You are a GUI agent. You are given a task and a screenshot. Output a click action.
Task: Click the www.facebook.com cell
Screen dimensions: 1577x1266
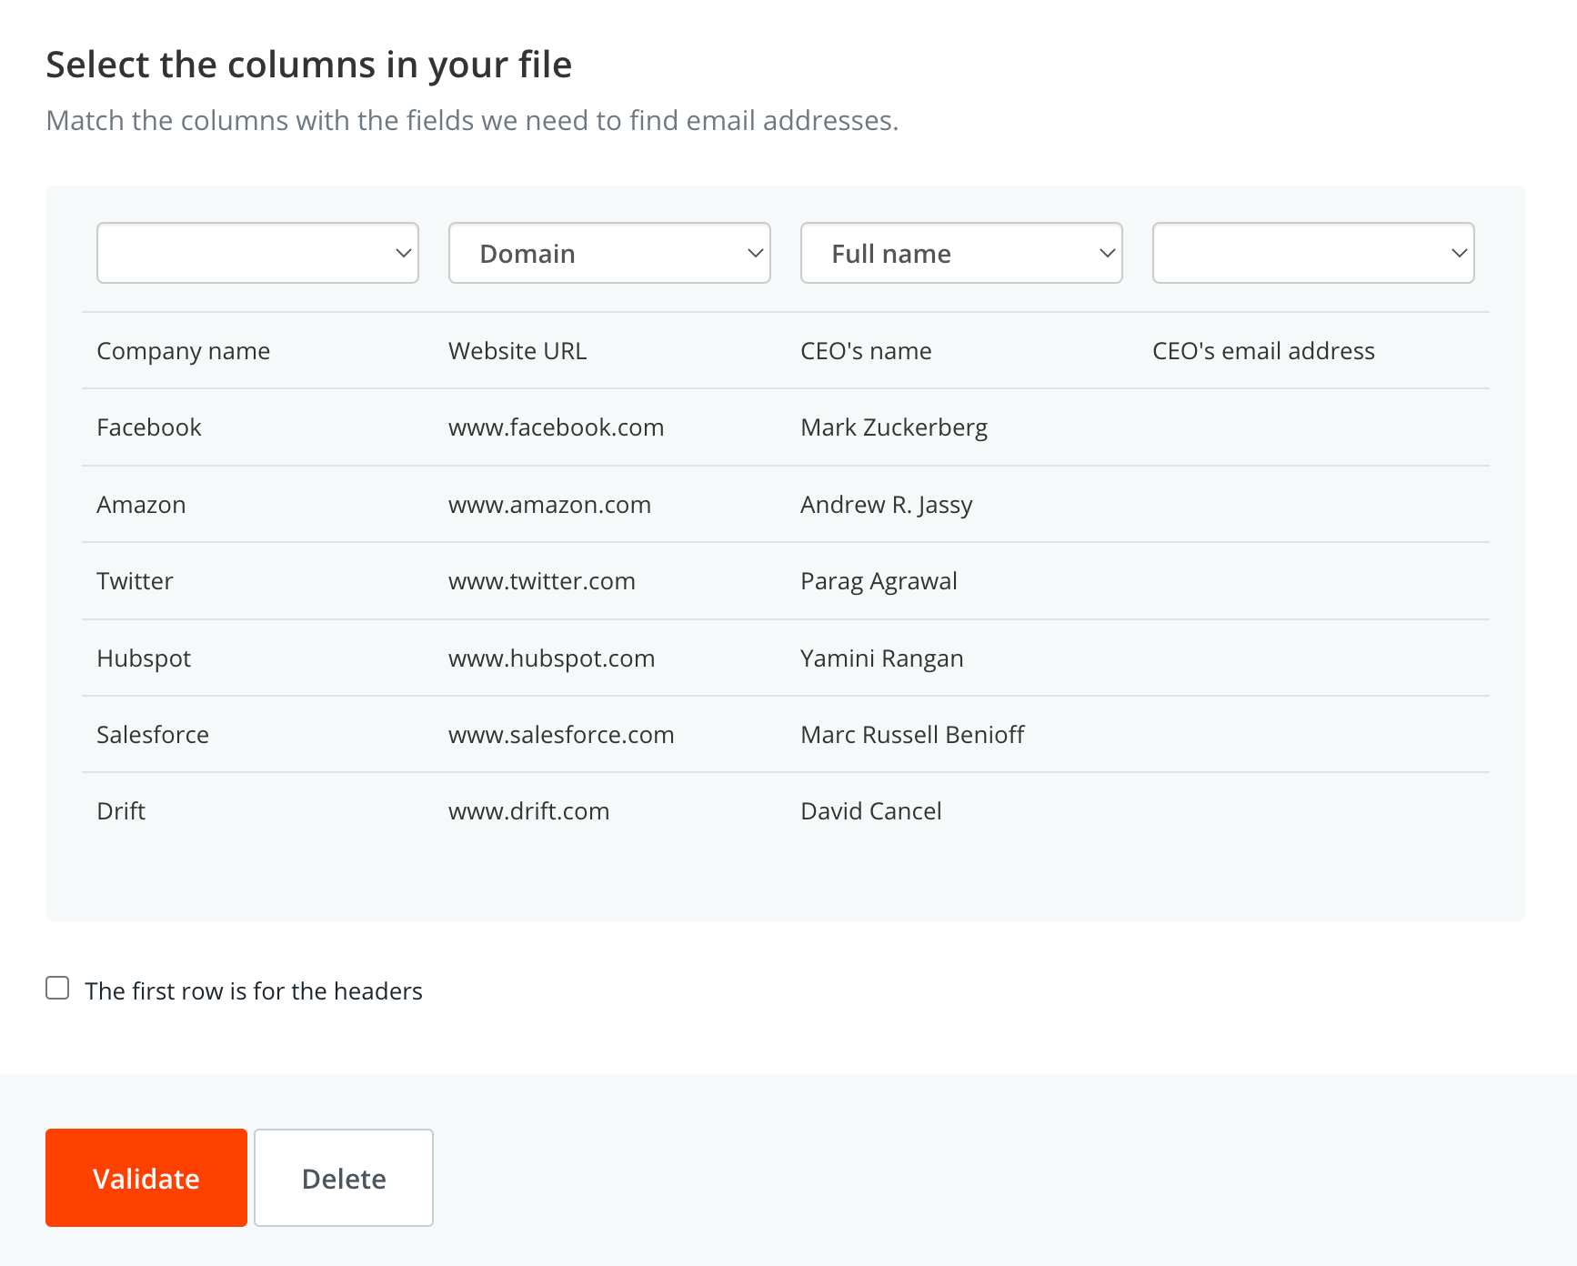pos(556,427)
